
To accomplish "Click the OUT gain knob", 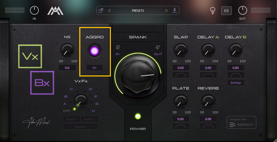I will coord(243,10).
